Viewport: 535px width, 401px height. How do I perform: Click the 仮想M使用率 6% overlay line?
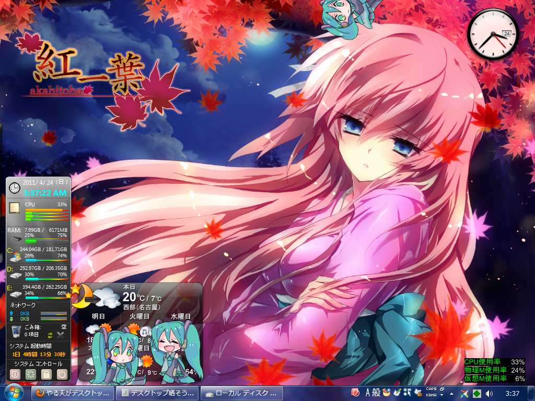click(x=494, y=379)
